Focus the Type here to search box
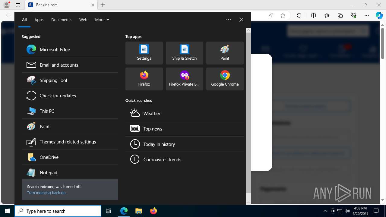Screen dimensions: 386x217 point(58,211)
